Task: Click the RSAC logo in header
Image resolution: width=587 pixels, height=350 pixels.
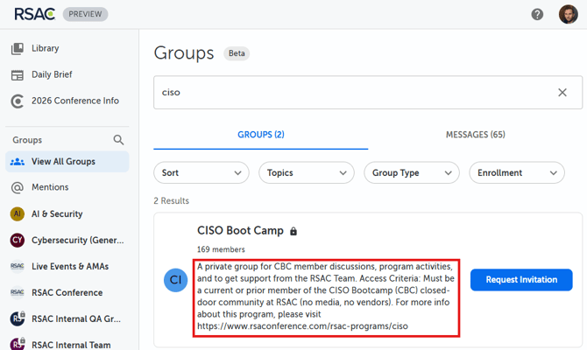Action: pos(32,14)
